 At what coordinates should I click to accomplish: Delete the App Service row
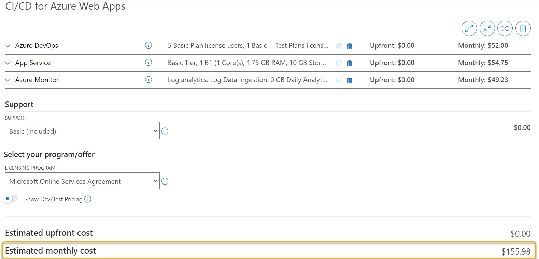[350, 63]
